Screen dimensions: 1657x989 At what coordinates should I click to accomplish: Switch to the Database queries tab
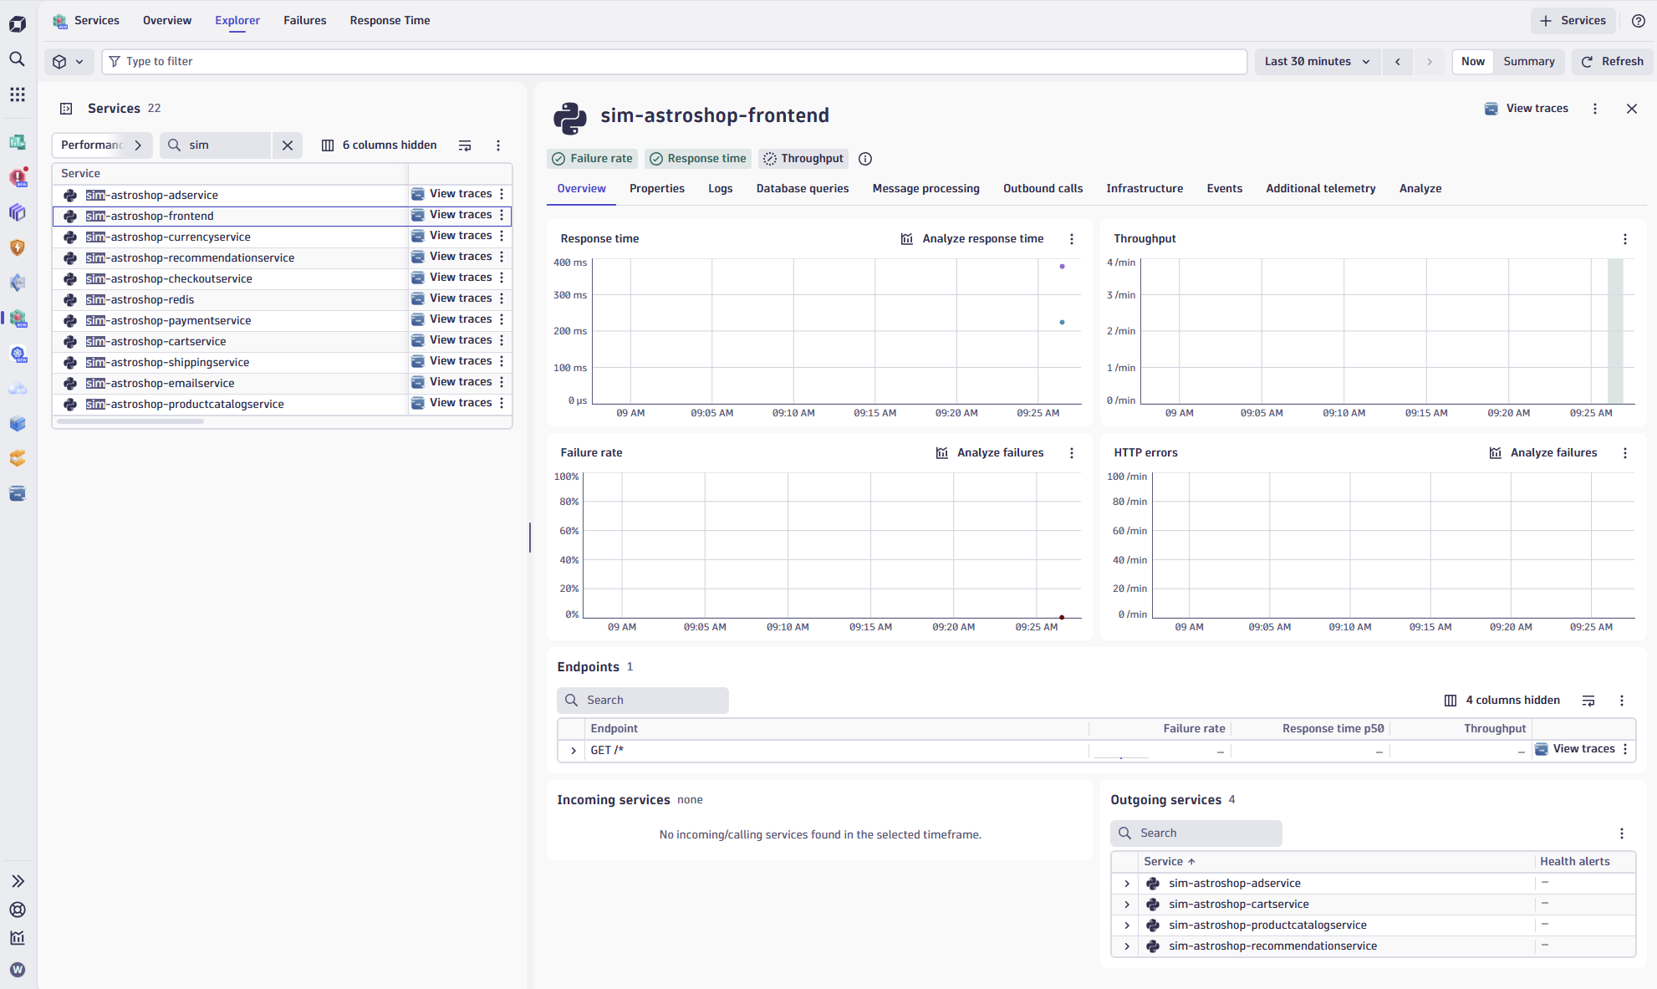point(802,189)
